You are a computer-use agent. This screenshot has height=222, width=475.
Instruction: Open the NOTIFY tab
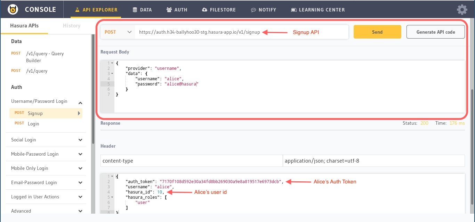tap(263, 10)
